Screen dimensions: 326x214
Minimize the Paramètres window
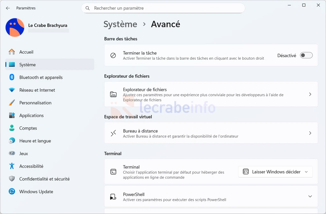[289, 5]
